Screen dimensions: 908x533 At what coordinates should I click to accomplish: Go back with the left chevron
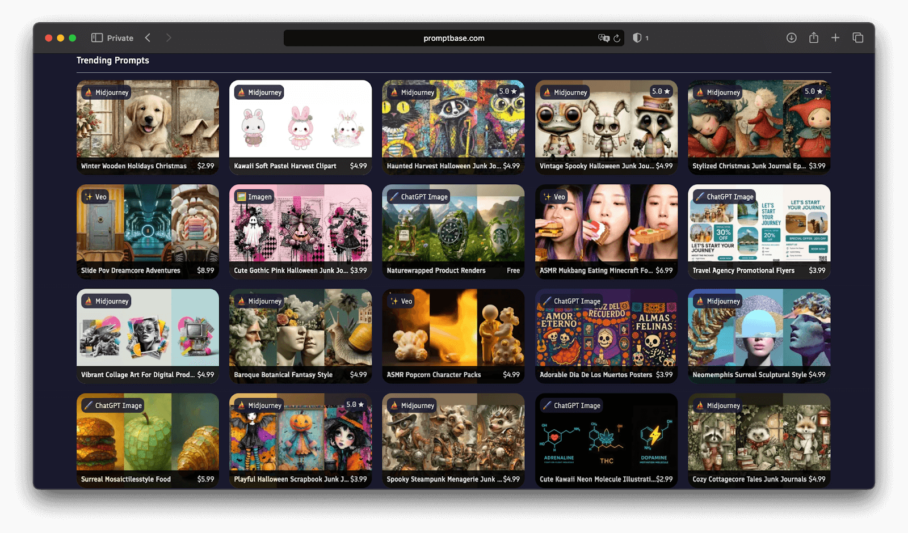pos(148,38)
